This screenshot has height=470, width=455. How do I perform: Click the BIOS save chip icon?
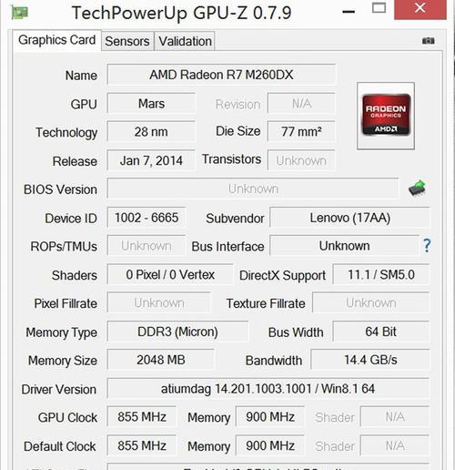coord(417,189)
